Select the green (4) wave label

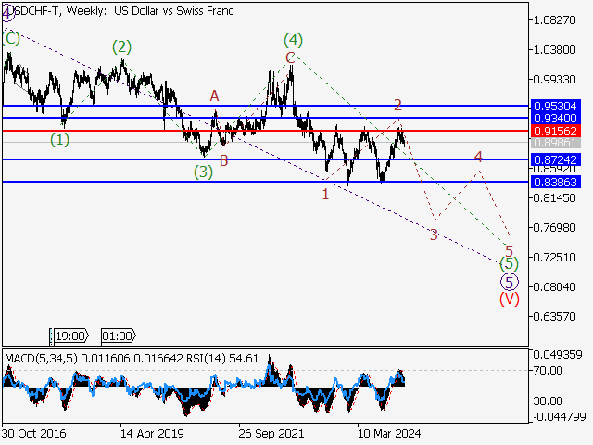pos(293,40)
